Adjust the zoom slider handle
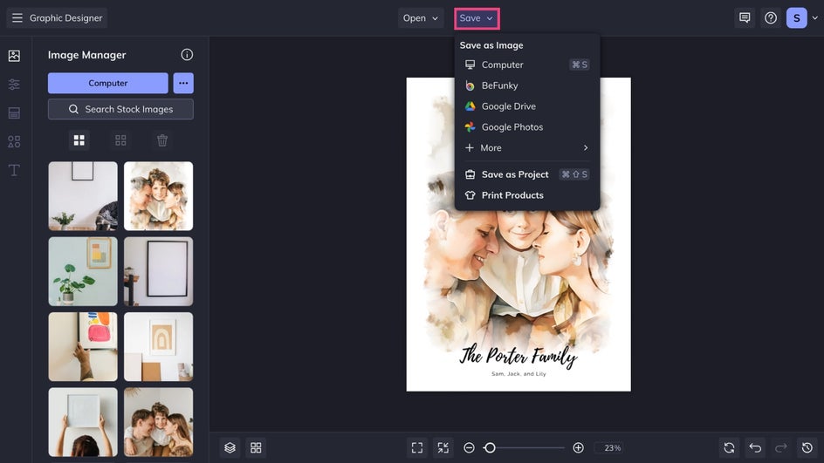This screenshot has width=824, height=463. coord(490,448)
